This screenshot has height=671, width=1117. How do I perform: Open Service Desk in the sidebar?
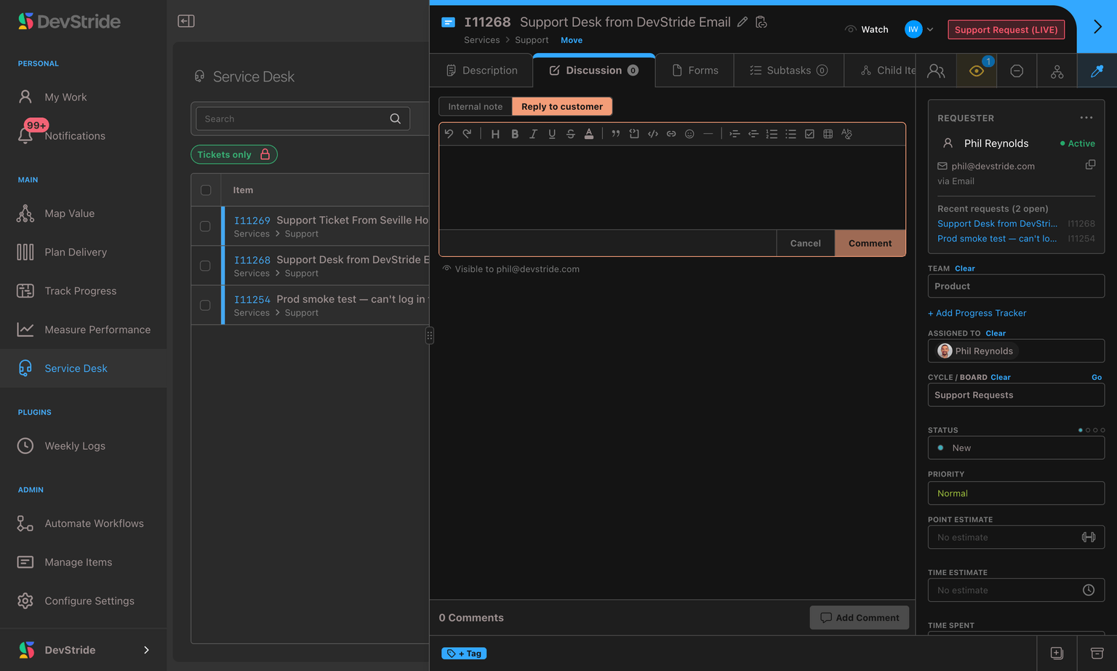click(84, 368)
